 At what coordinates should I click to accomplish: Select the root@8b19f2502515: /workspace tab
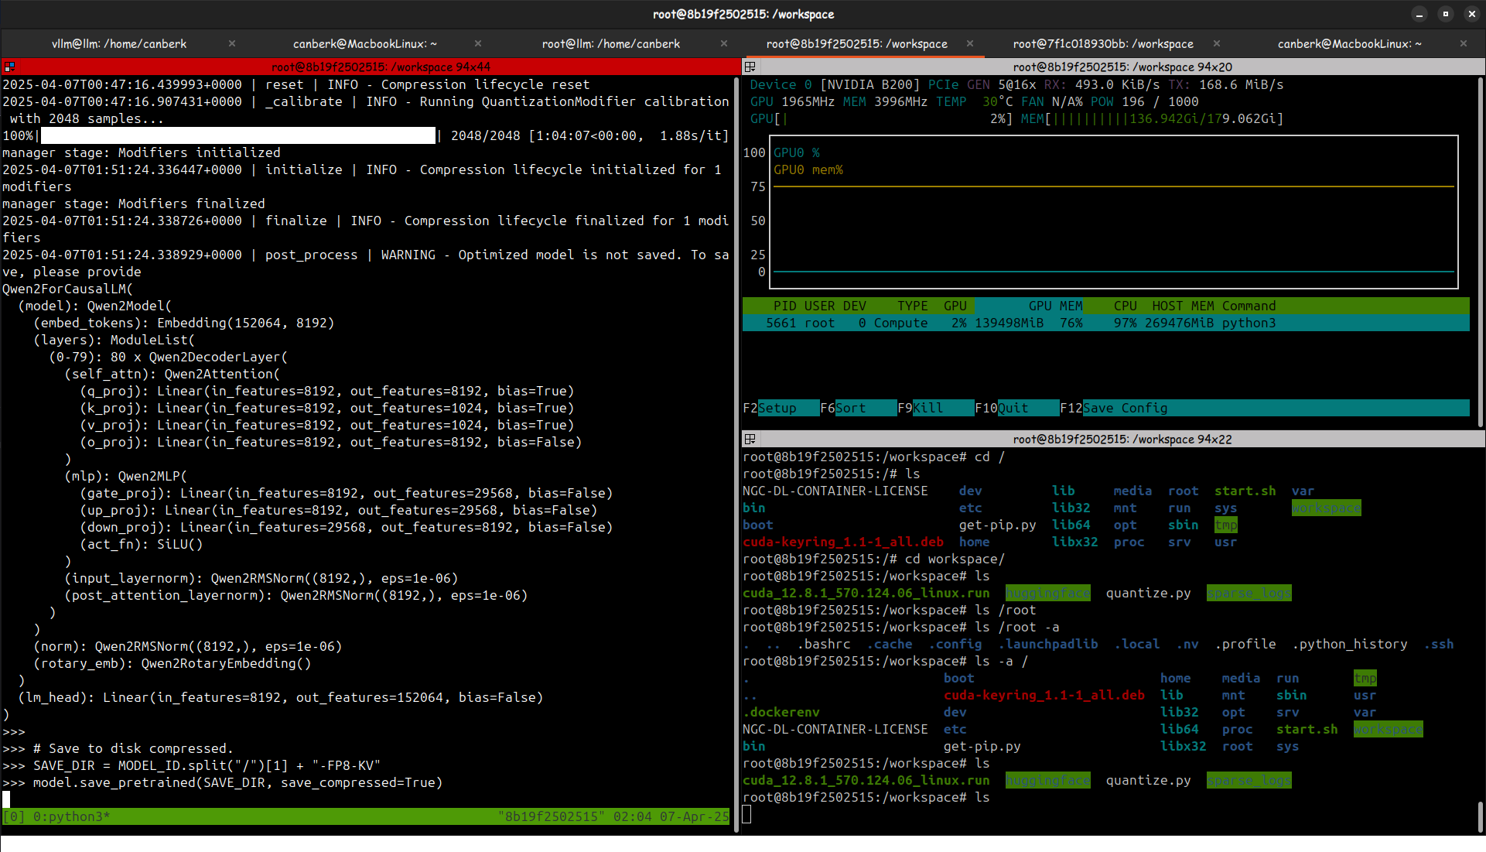click(x=856, y=44)
